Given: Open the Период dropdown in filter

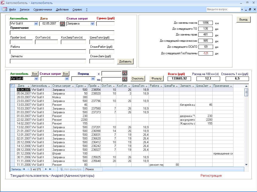Looking at the screenshot, I should (x=93, y=78).
